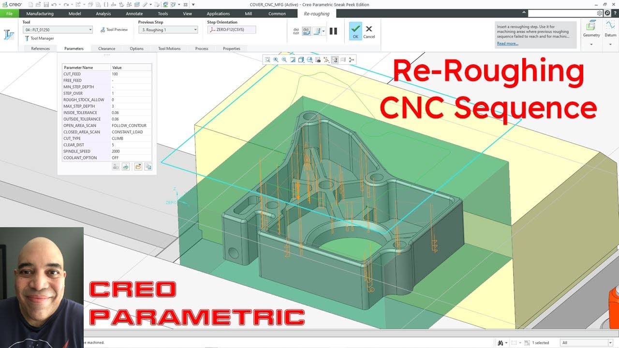
Task: Open the Tool Motions tab
Action: tap(169, 48)
